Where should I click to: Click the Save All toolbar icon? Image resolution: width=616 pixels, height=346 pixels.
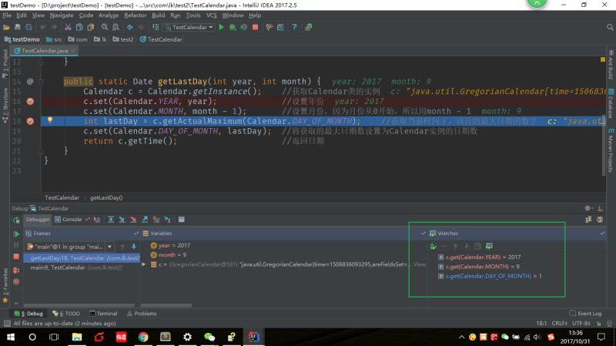[x=17, y=27]
